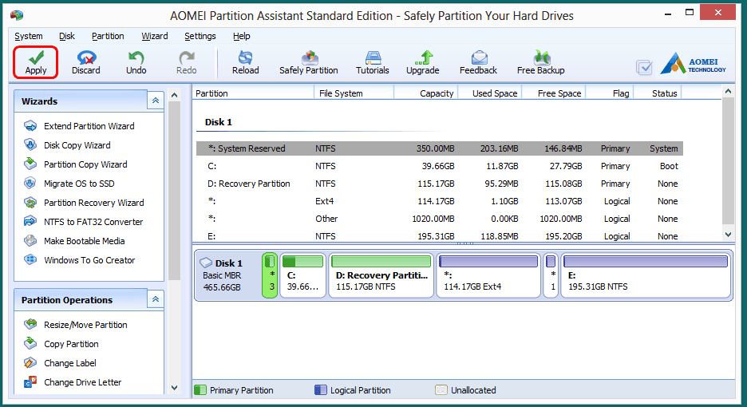The width and height of the screenshot is (747, 407).
Task: Open Safely Partition toolbar item
Action: [309, 62]
